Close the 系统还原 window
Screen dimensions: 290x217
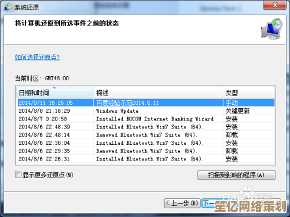coord(274,5)
